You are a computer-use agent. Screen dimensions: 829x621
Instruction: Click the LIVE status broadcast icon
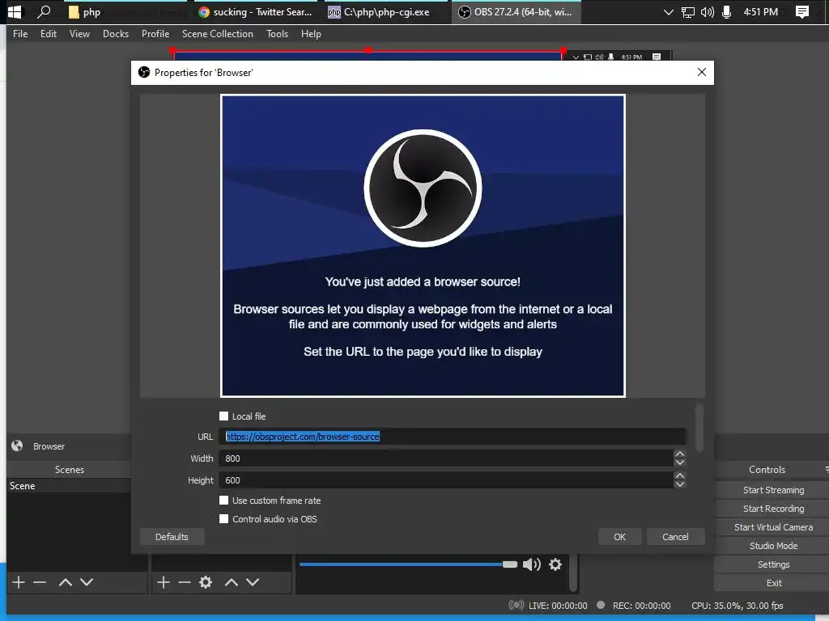click(x=516, y=605)
